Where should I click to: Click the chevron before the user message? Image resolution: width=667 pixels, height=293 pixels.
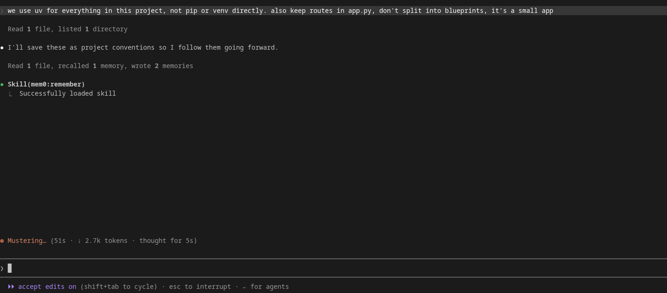click(2, 11)
